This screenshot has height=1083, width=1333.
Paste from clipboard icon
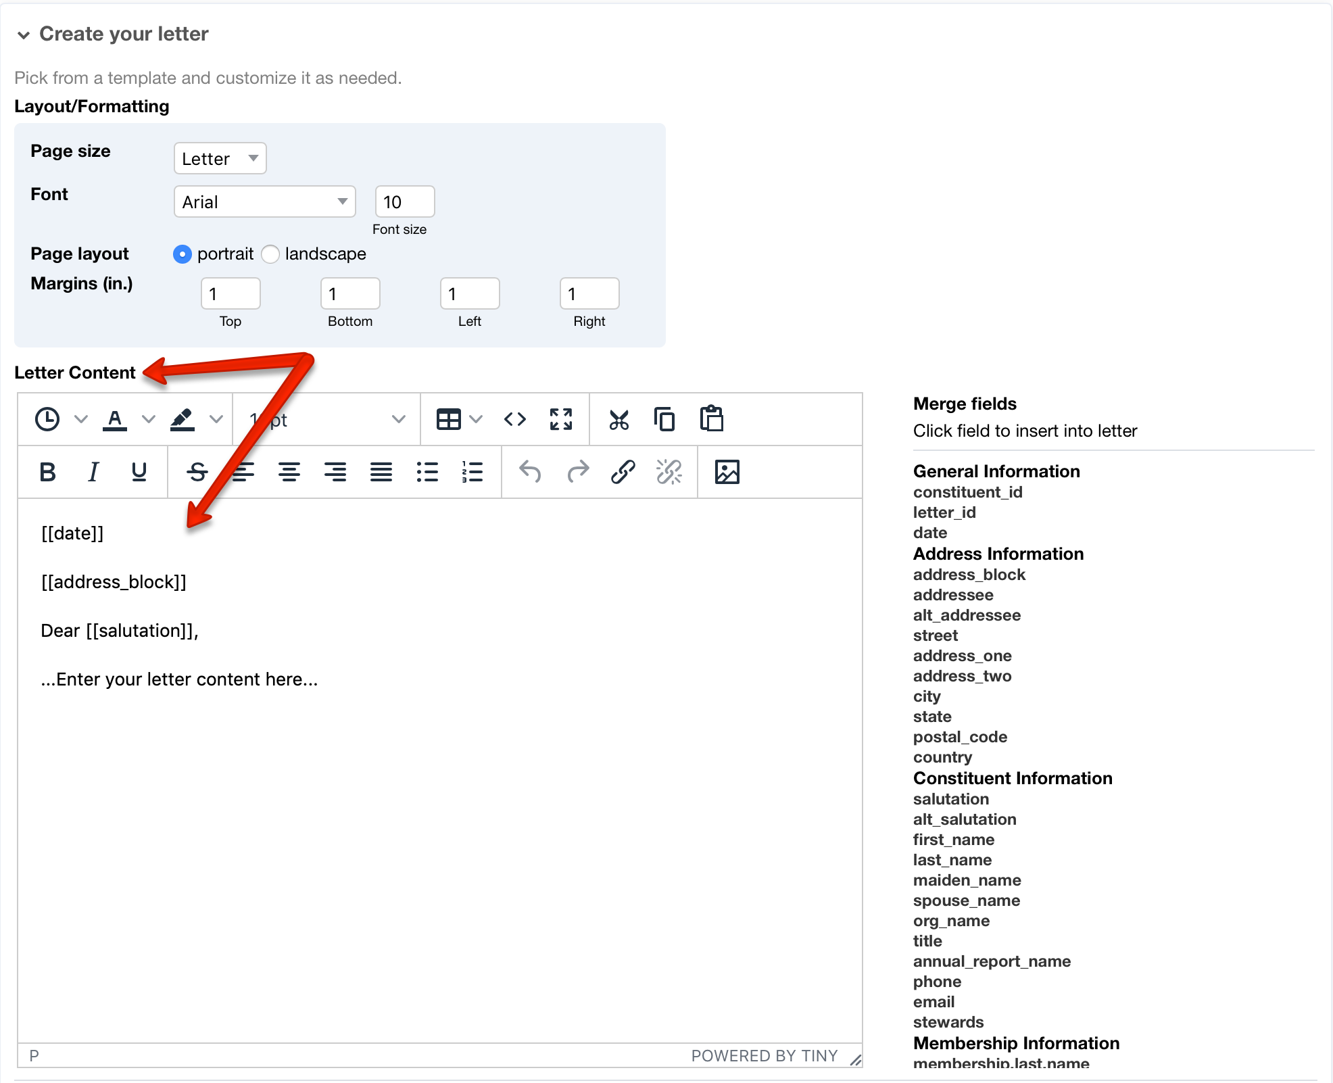click(x=711, y=419)
